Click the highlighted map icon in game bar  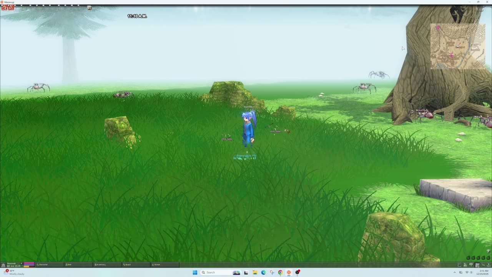pyautogui.click(x=477, y=265)
